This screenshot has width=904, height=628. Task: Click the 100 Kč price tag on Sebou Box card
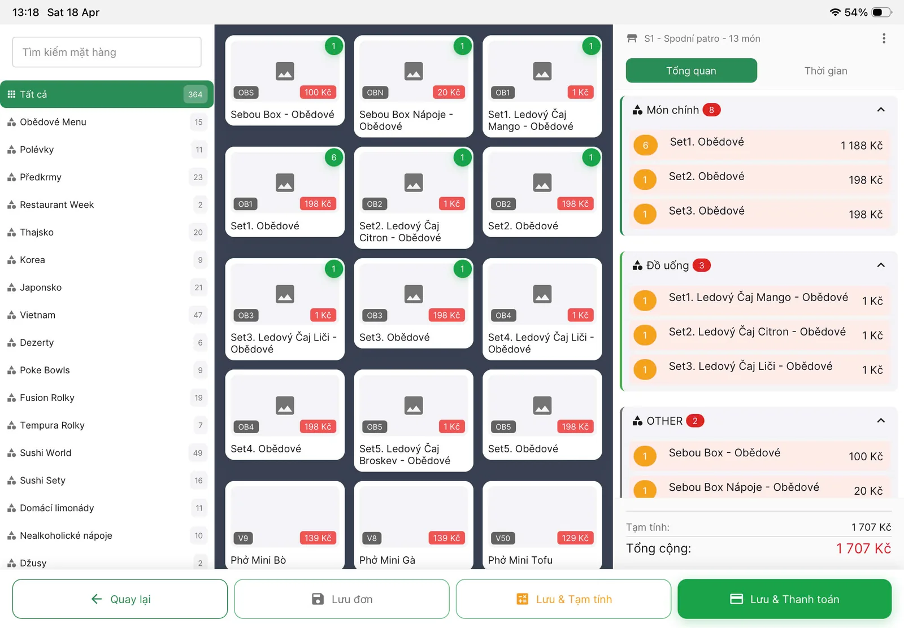click(318, 93)
